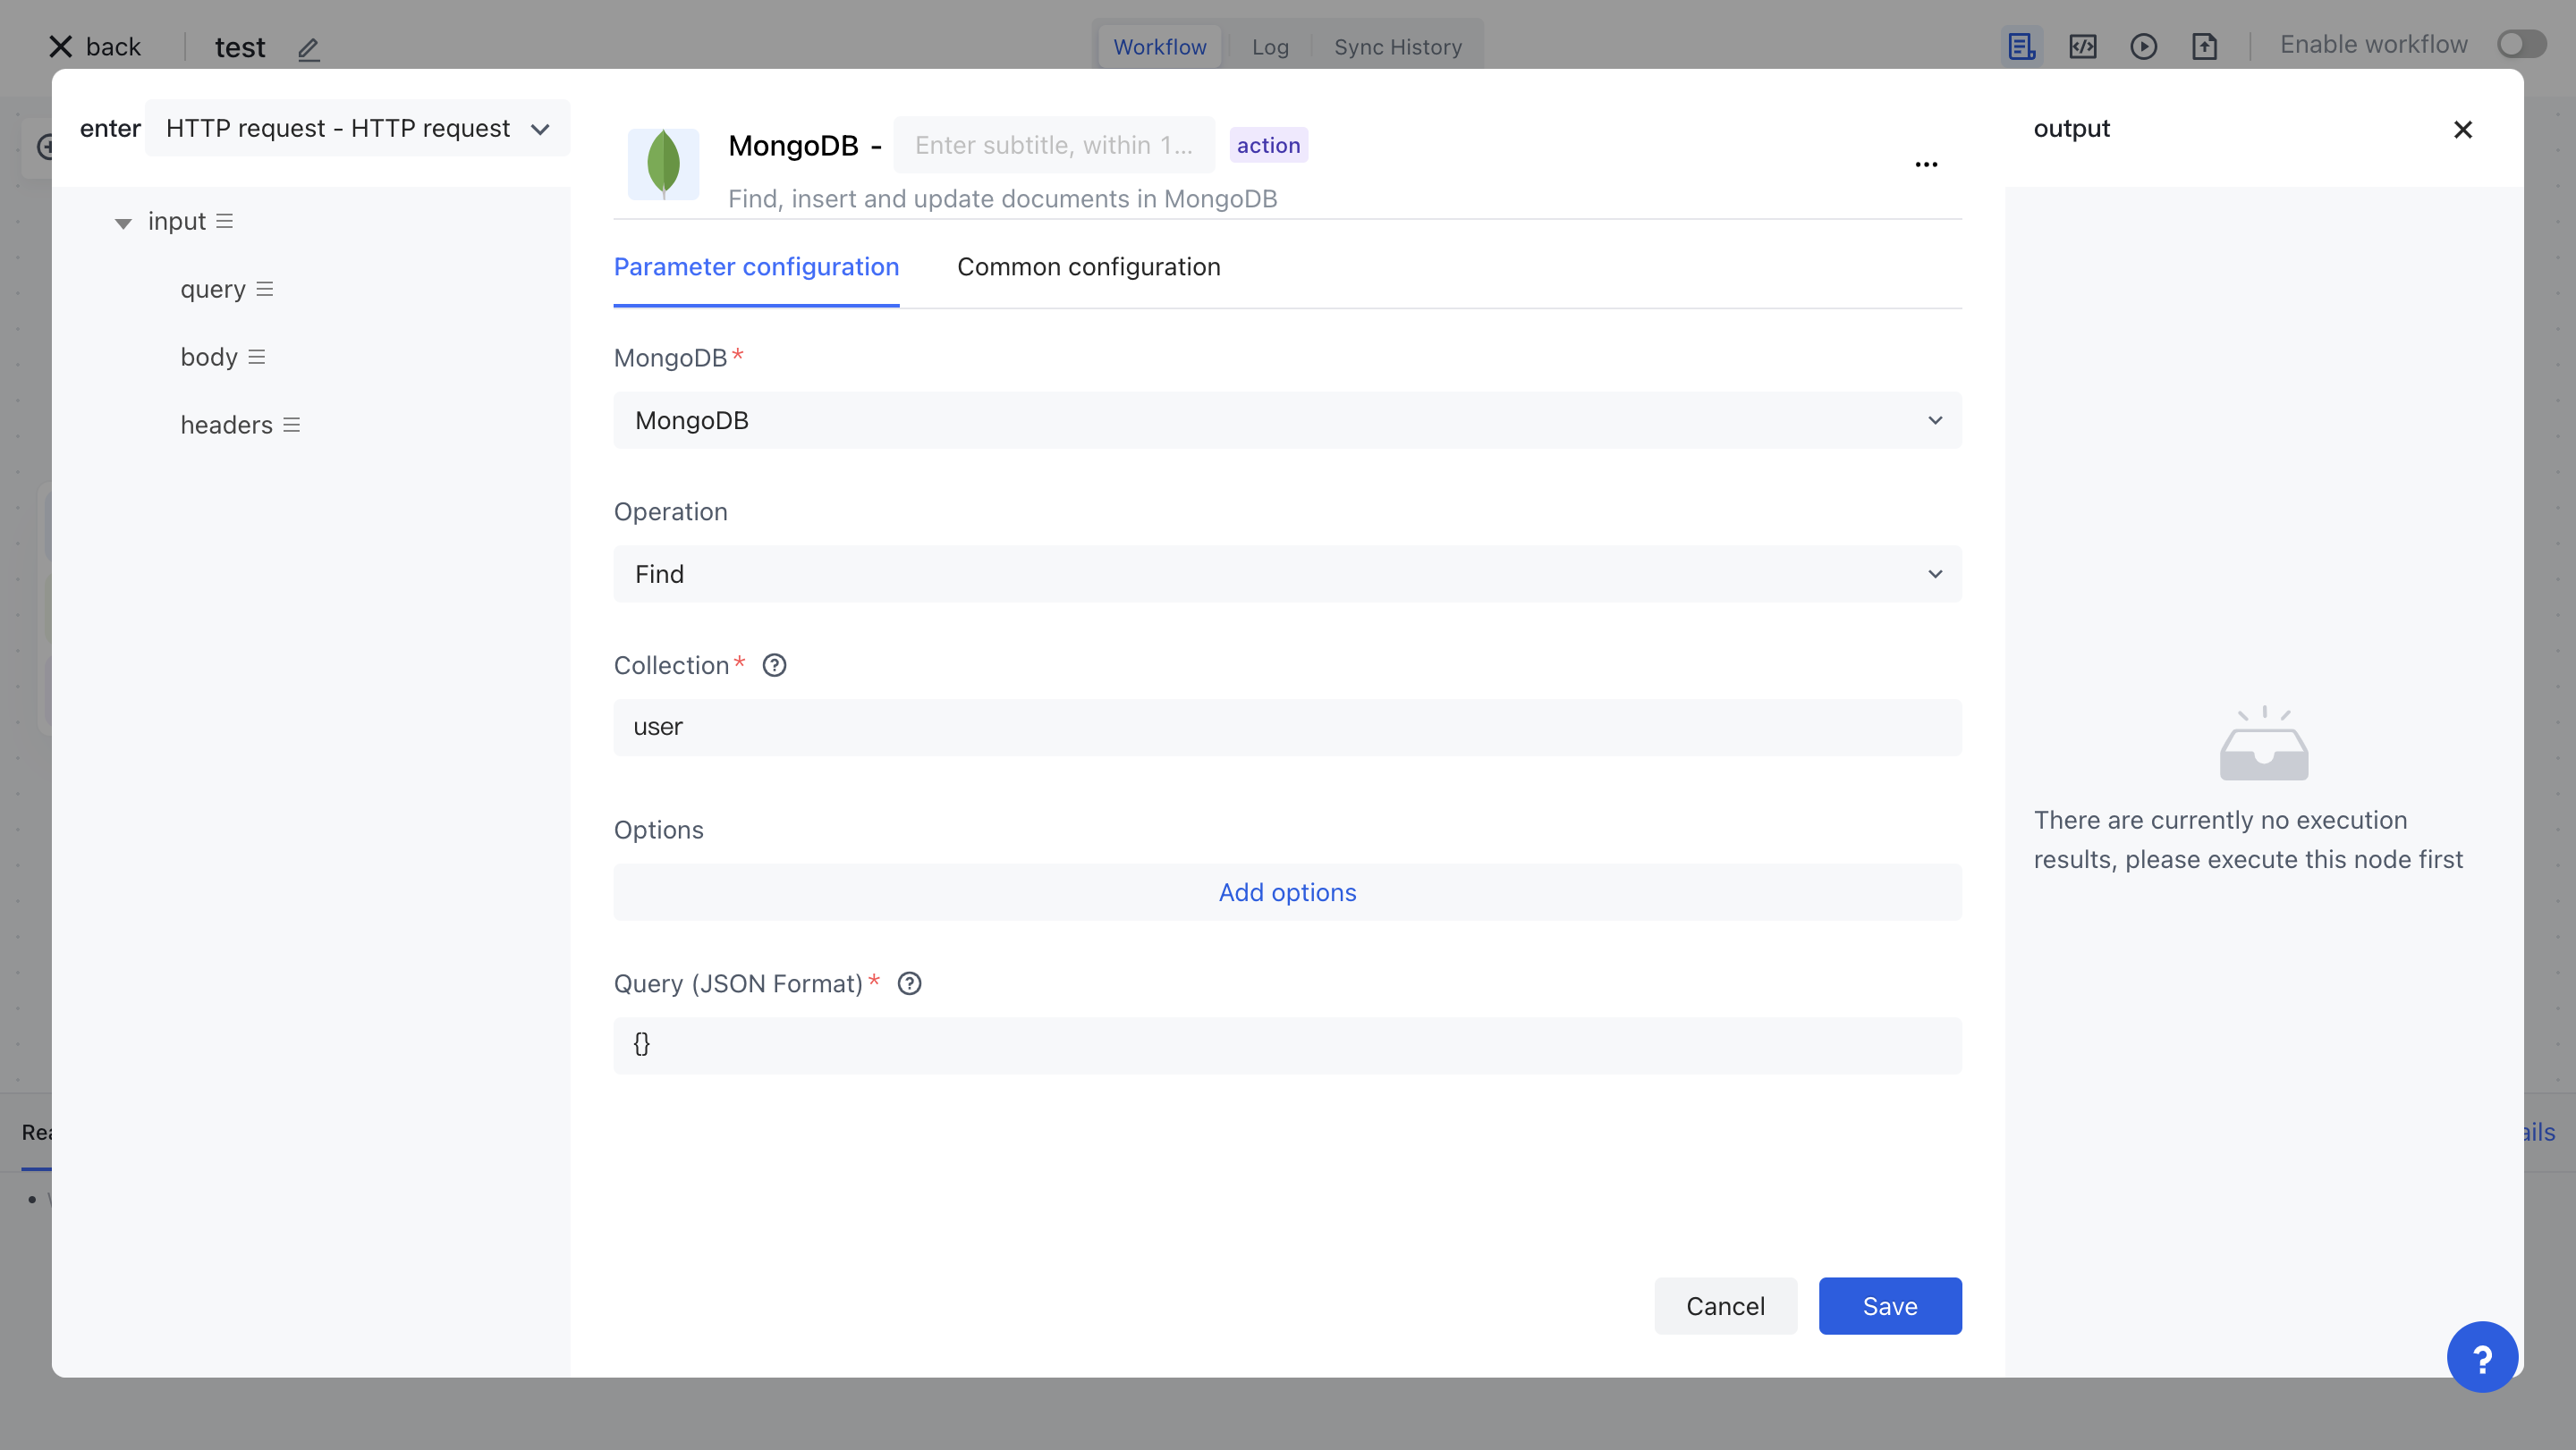The width and height of the screenshot is (2576, 1450).
Task: Open the HTTP request source dropdown
Action: (x=357, y=129)
